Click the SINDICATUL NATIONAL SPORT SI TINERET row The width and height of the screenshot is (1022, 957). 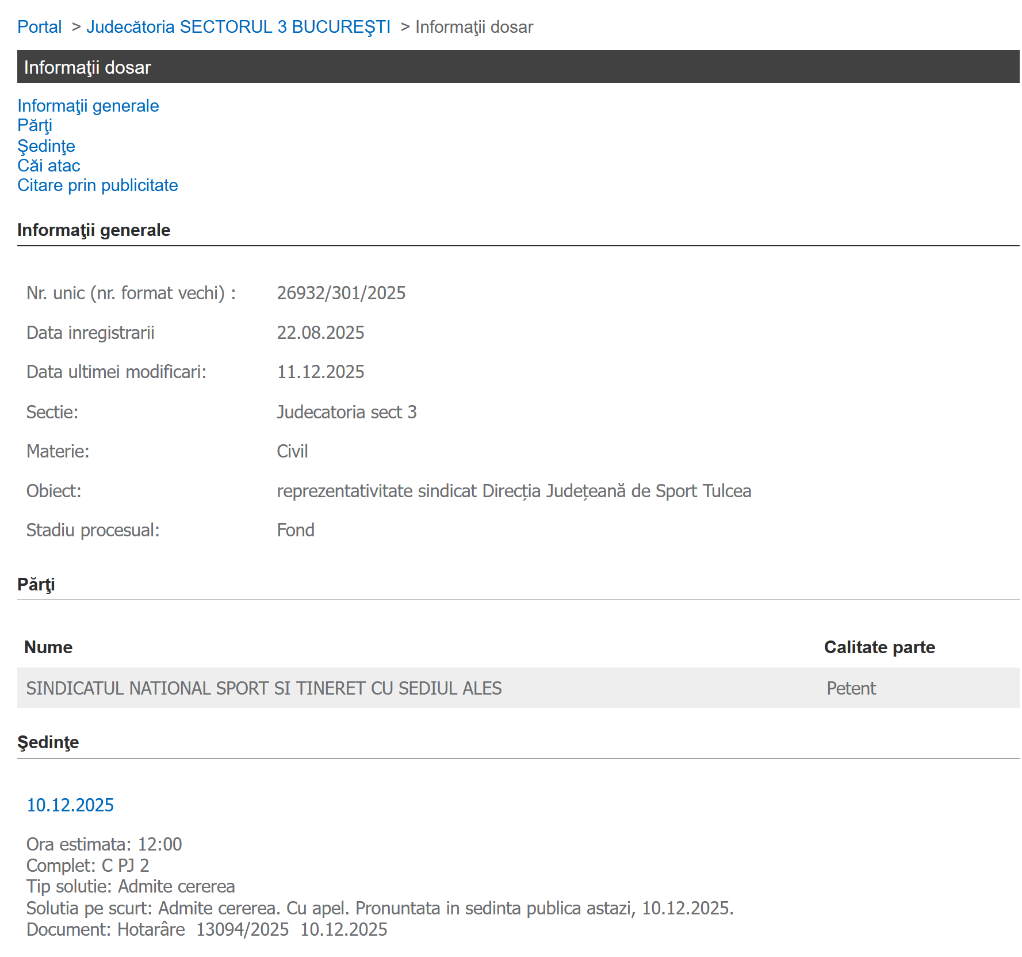(x=264, y=688)
